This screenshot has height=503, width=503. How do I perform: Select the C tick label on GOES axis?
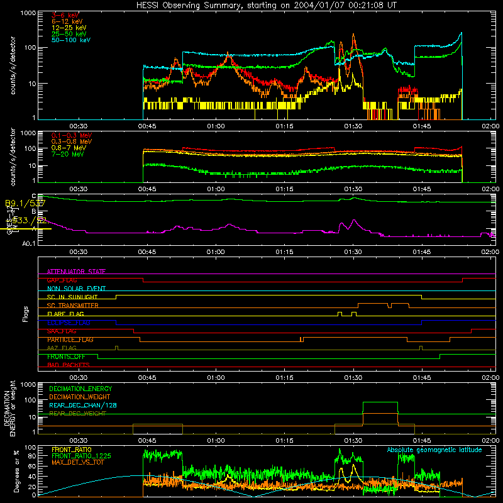click(x=34, y=196)
